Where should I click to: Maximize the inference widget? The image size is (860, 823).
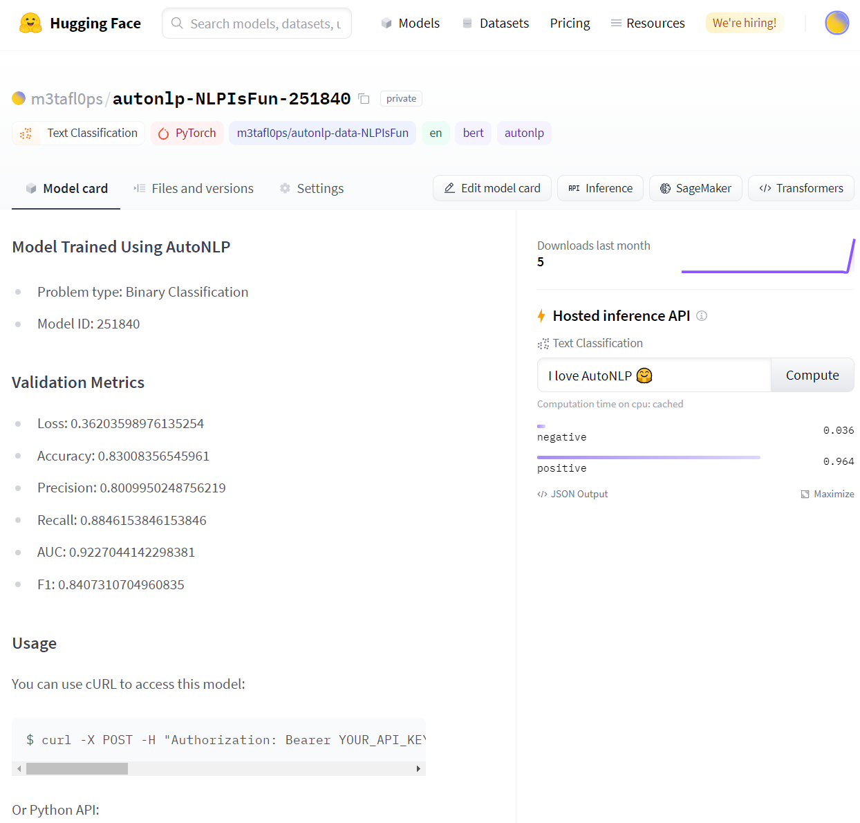tap(828, 494)
